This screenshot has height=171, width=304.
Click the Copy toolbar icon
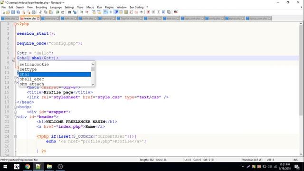[x=46, y=12]
